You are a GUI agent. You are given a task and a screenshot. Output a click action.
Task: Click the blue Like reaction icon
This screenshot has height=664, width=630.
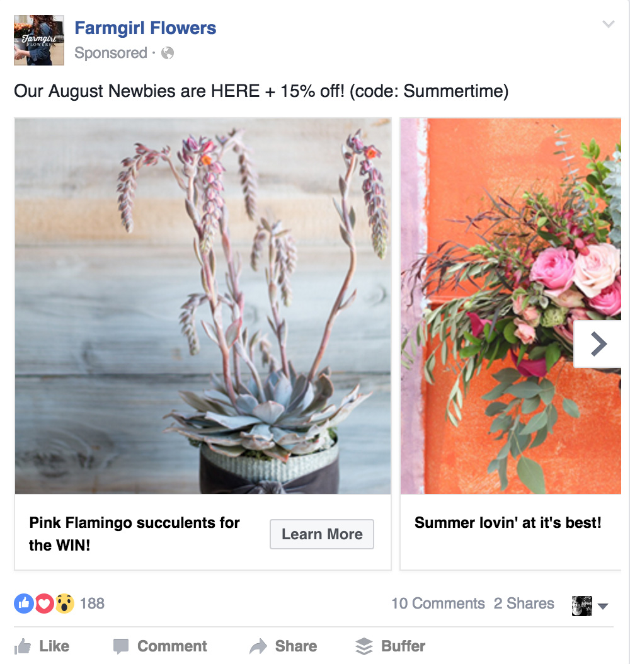[x=24, y=604]
